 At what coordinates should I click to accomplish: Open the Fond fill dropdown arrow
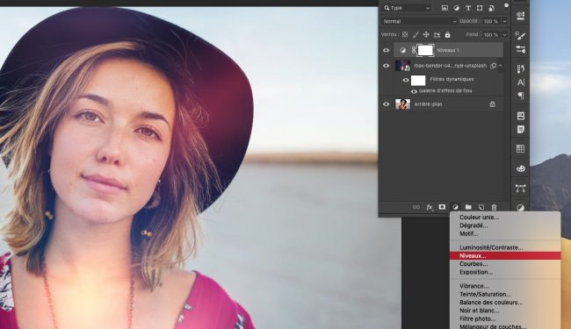click(505, 35)
